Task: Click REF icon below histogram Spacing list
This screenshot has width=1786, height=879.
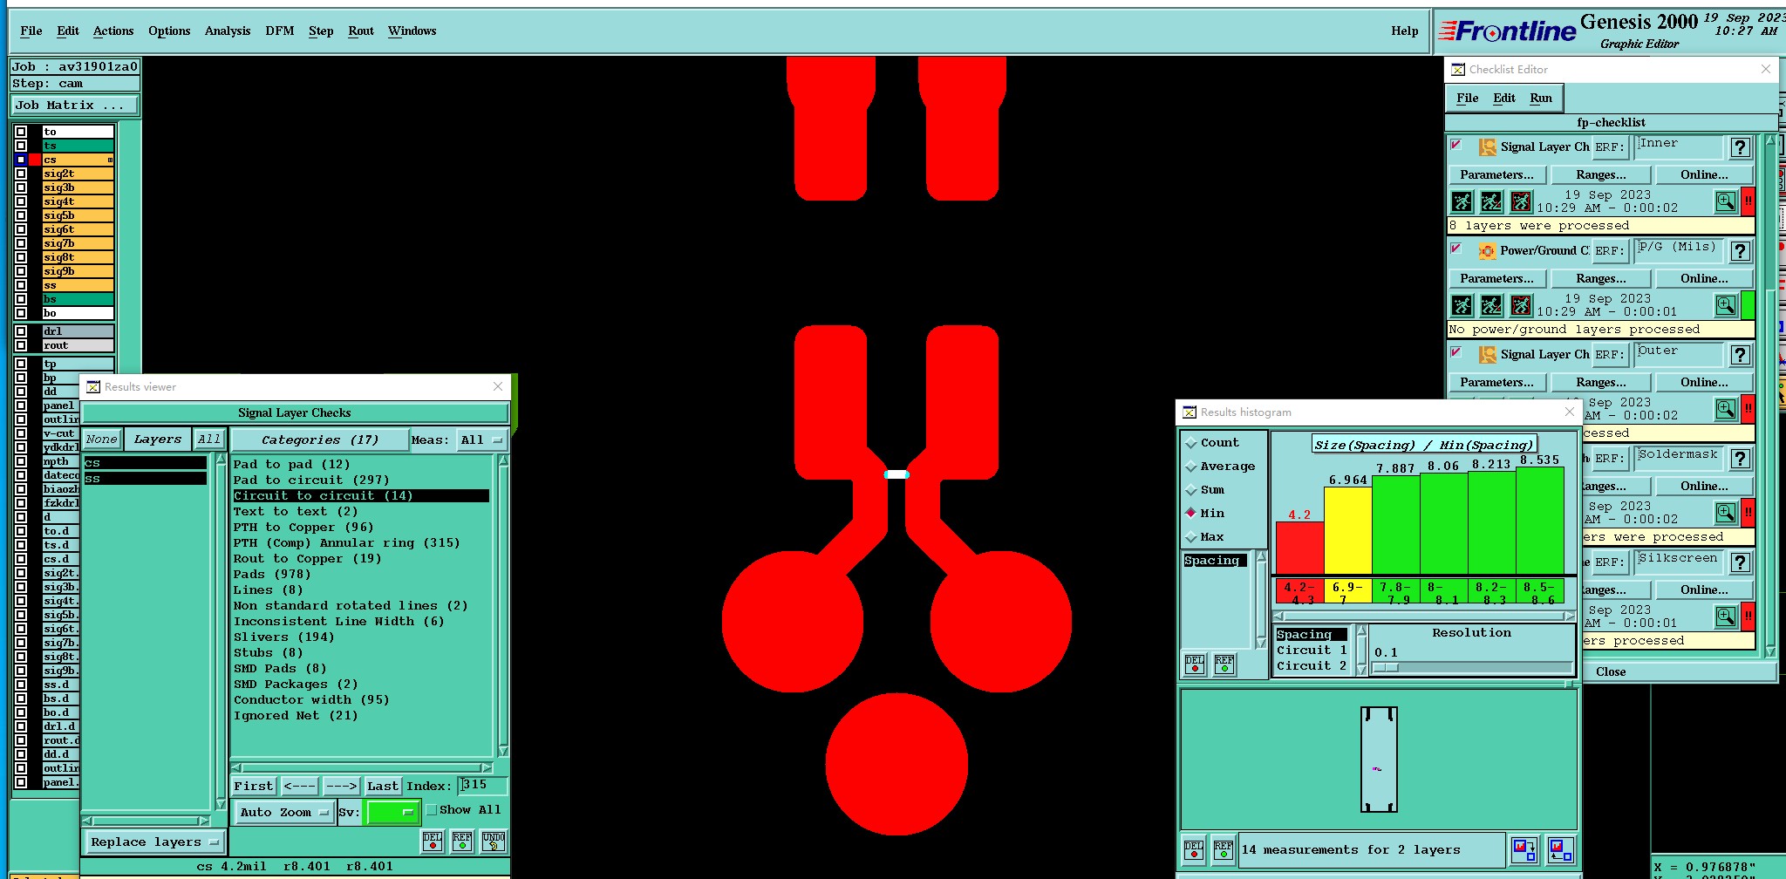Action: click(1224, 664)
